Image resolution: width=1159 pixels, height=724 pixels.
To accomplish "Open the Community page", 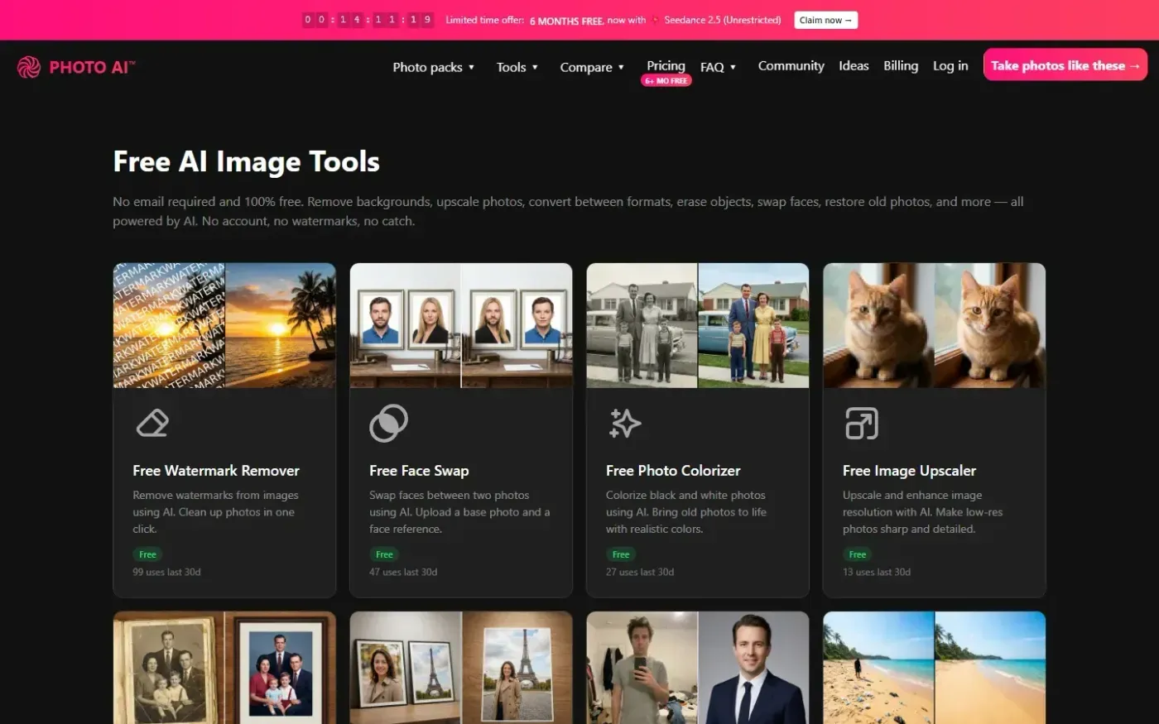I will [x=791, y=65].
